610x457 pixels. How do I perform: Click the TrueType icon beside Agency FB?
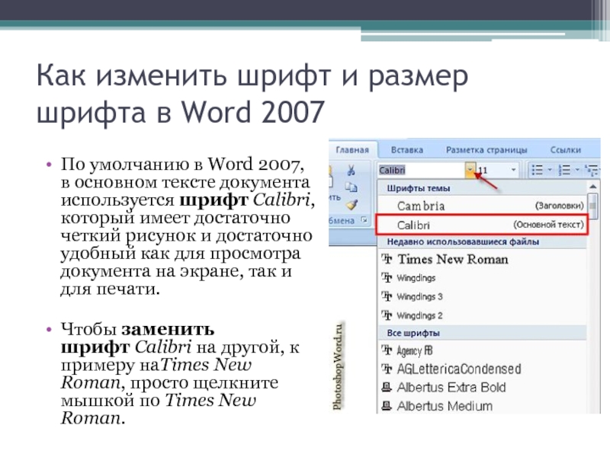tap(387, 350)
